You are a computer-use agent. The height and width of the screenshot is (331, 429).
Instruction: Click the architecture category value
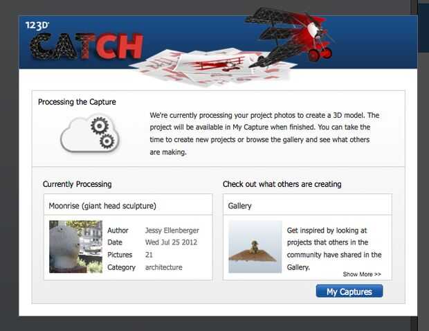tap(163, 267)
